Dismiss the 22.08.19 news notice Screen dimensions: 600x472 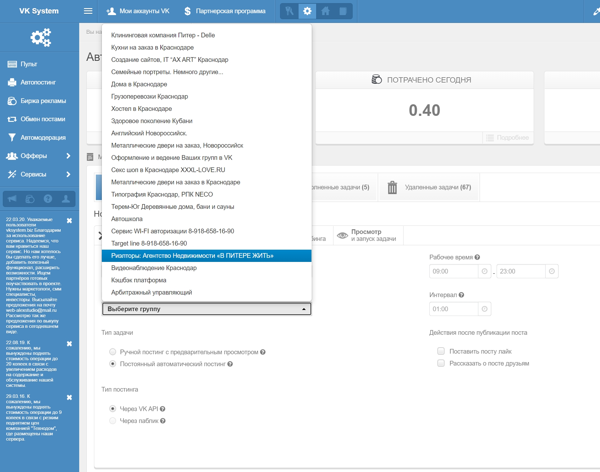click(69, 344)
